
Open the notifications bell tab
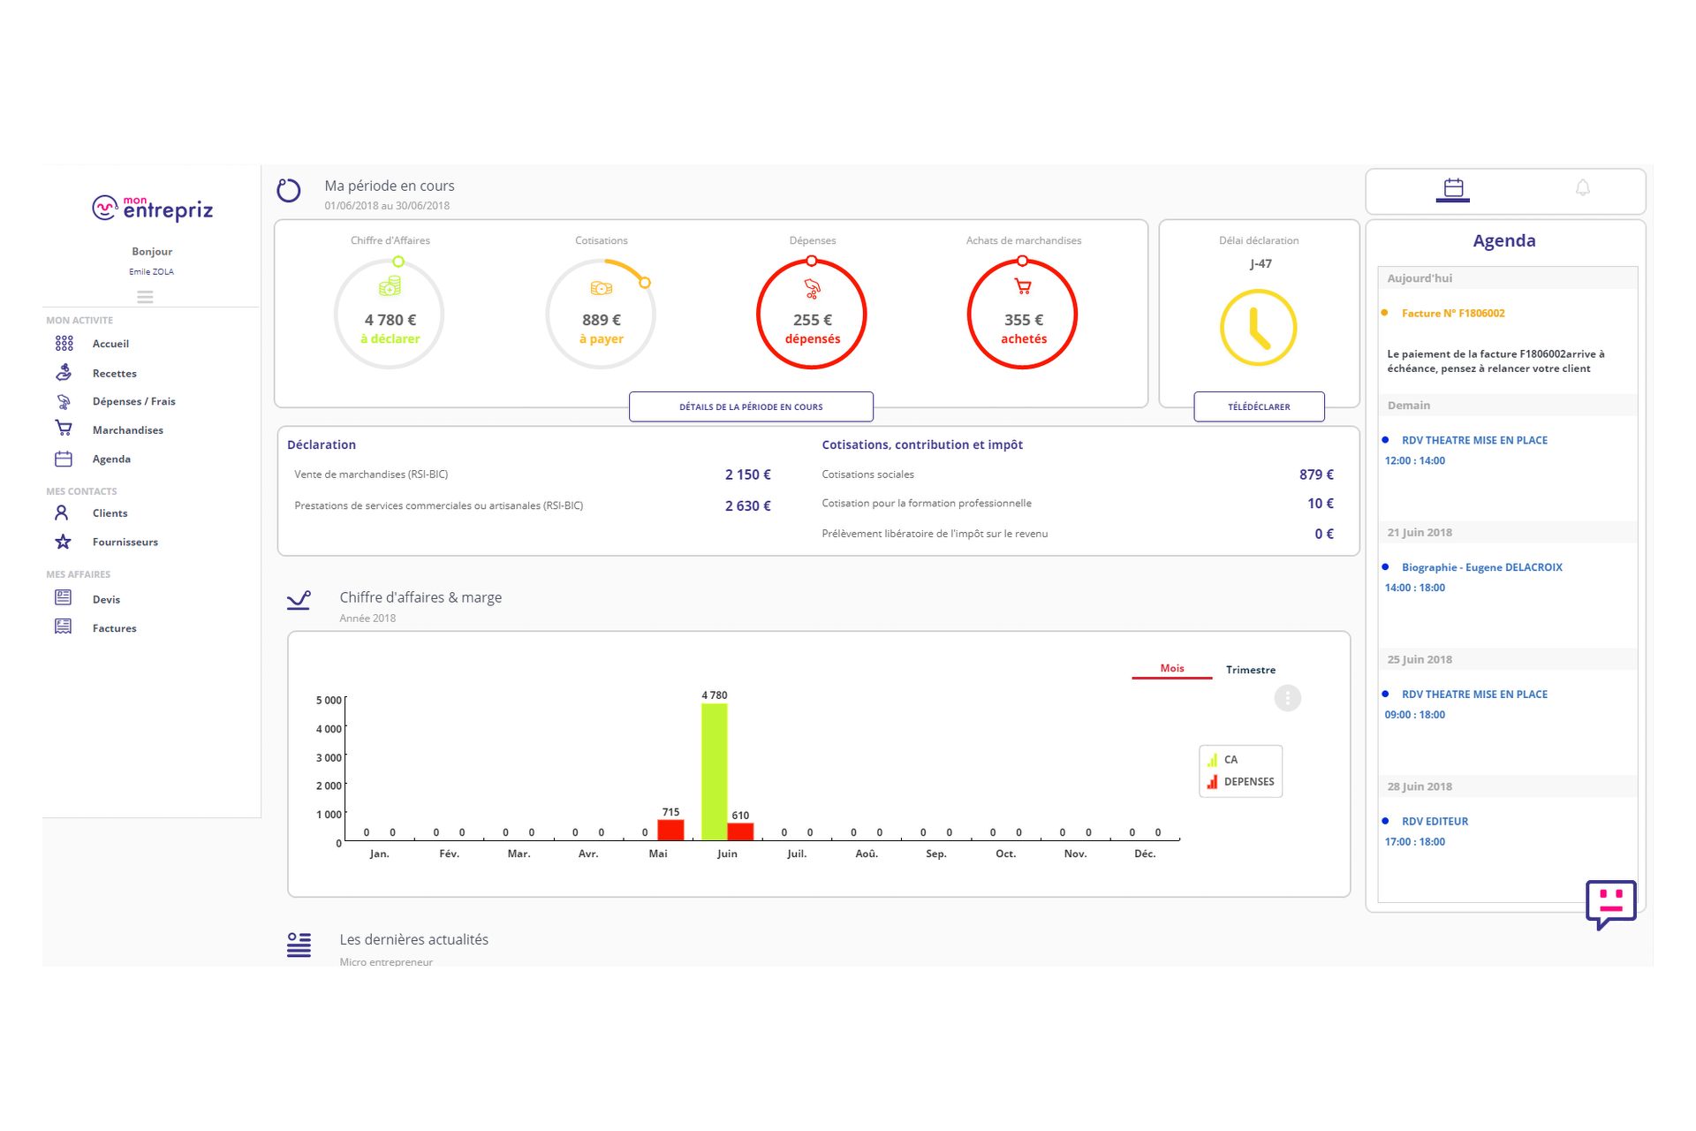[1582, 188]
